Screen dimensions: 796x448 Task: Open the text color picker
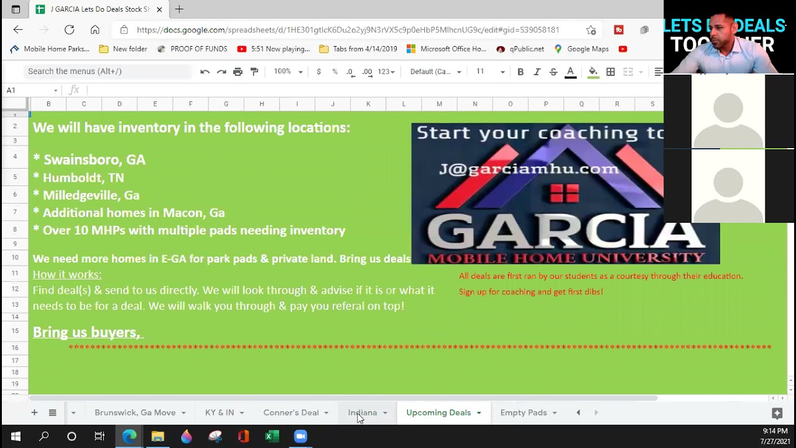click(x=570, y=72)
